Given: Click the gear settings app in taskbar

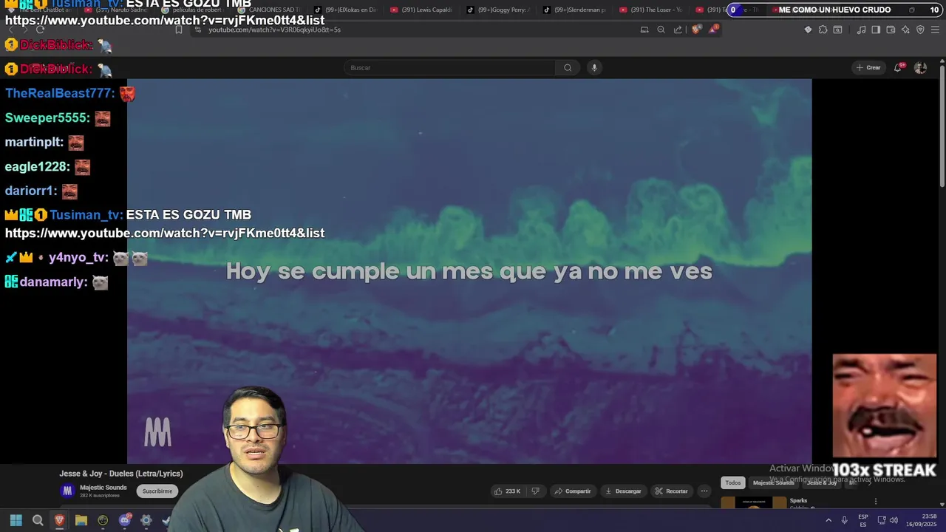Looking at the screenshot, I should pos(146,520).
